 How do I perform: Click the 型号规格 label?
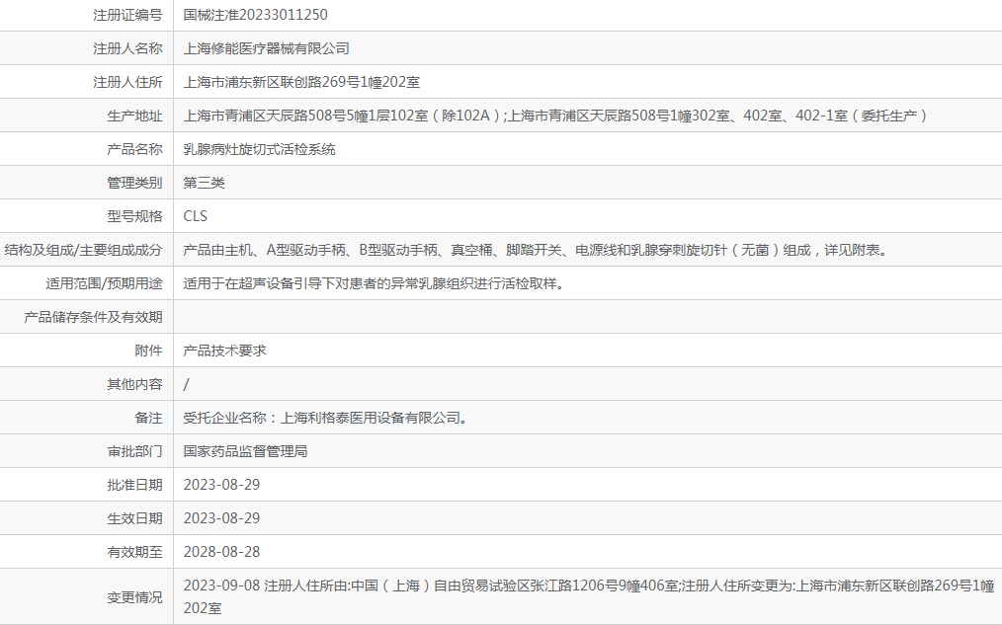tap(134, 216)
